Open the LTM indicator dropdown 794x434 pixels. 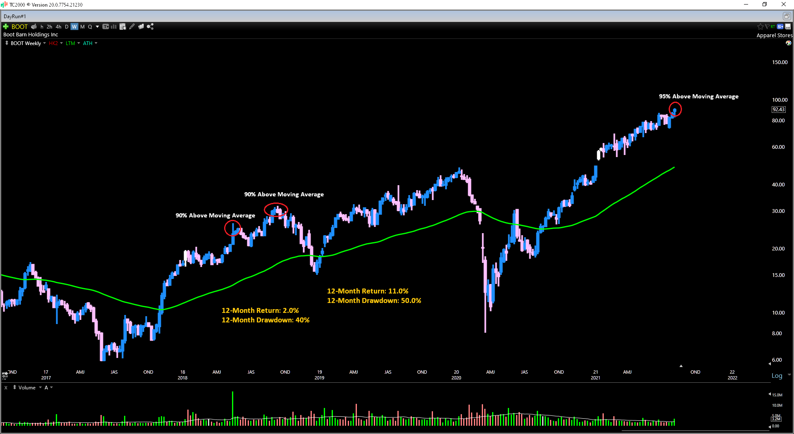point(79,43)
